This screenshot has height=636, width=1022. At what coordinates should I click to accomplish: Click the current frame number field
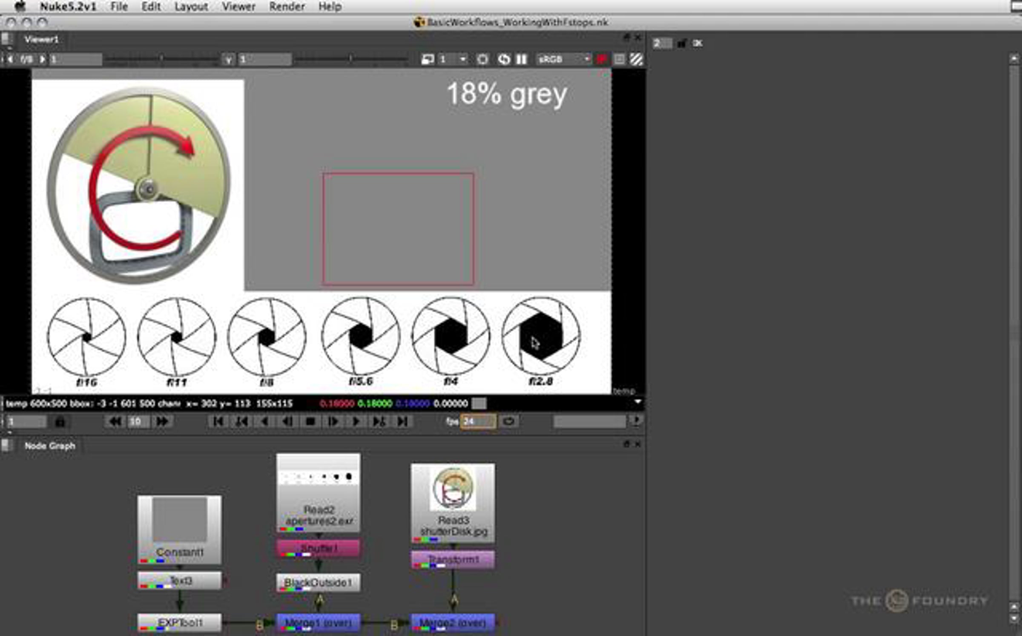click(26, 422)
